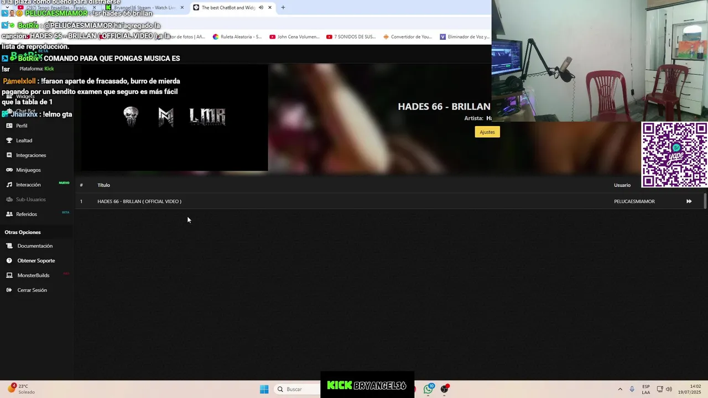Open WhatsApp from the taskbar
Screen dimensions: 708x398
click(429, 389)
